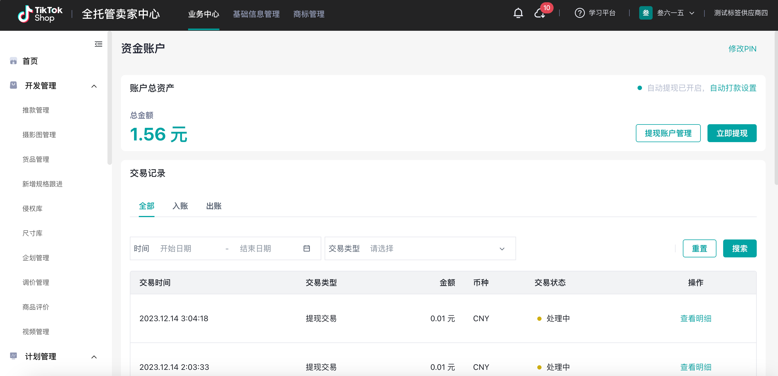The image size is (778, 376).
Task: Switch to 基础信息管理 top menu
Action: pyautogui.click(x=256, y=14)
